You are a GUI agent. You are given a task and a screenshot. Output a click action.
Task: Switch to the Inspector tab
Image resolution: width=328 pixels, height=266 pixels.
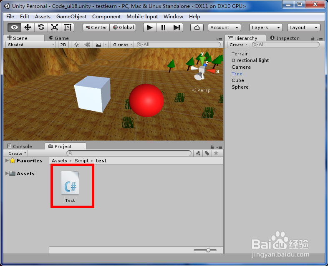(285, 38)
